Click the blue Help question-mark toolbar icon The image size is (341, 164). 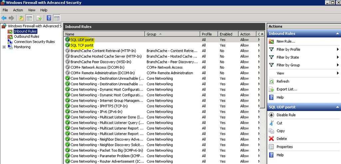[x=49, y=18]
